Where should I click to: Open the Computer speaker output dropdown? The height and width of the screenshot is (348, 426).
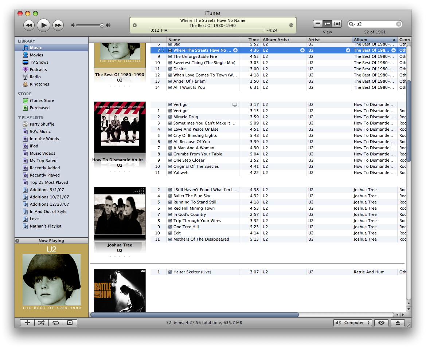353,323
